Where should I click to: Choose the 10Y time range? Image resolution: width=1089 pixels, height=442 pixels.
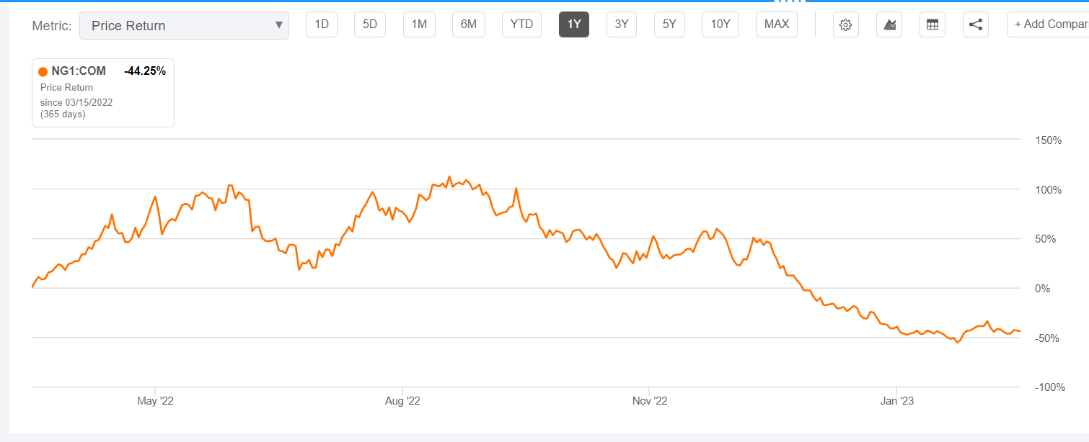(x=720, y=24)
